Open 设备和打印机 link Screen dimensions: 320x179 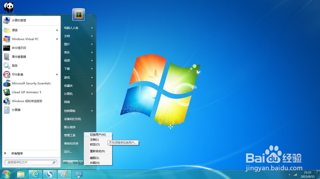click(x=73, y=119)
